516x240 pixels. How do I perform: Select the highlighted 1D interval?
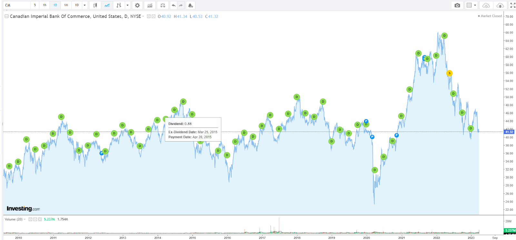point(55,5)
